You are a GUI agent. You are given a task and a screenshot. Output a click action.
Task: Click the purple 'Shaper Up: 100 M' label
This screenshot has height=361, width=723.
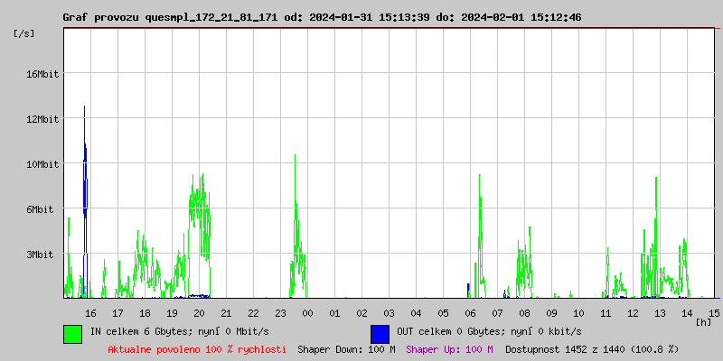click(449, 348)
